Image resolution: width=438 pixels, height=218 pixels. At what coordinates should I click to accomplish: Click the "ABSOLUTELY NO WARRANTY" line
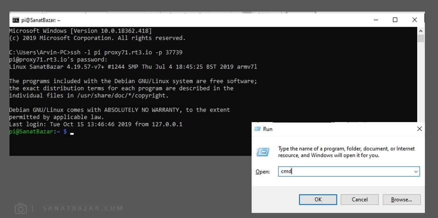[120, 110]
